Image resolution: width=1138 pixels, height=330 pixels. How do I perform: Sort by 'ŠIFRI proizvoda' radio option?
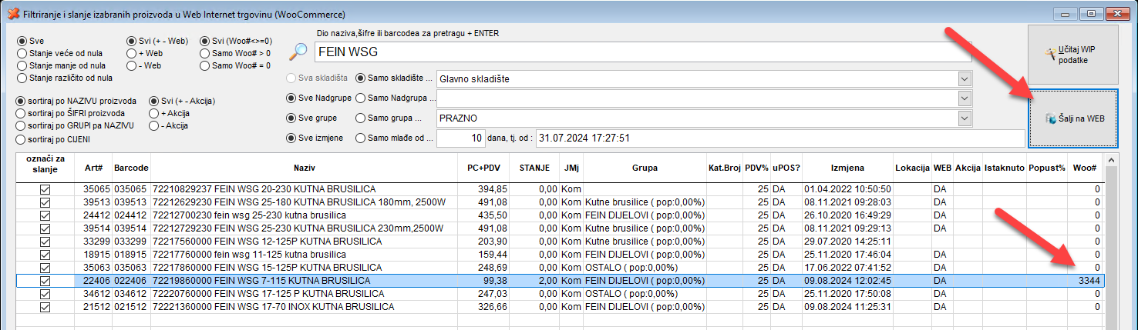22,114
